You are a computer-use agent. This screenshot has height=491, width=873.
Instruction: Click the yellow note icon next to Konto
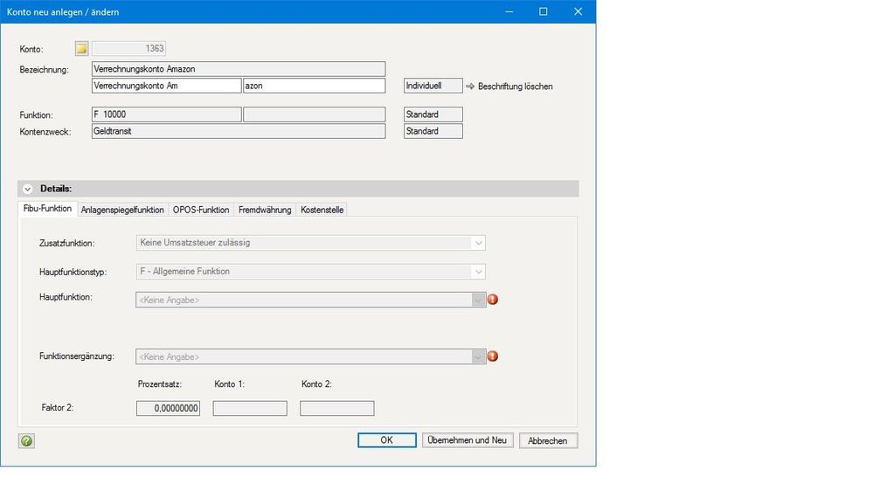point(81,48)
